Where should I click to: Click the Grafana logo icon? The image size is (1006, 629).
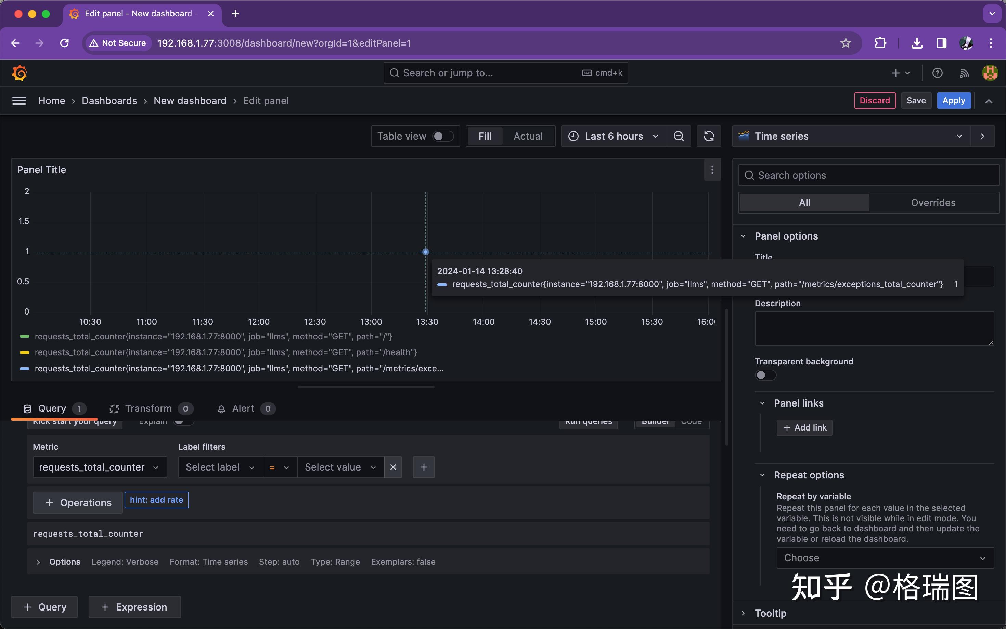point(20,73)
